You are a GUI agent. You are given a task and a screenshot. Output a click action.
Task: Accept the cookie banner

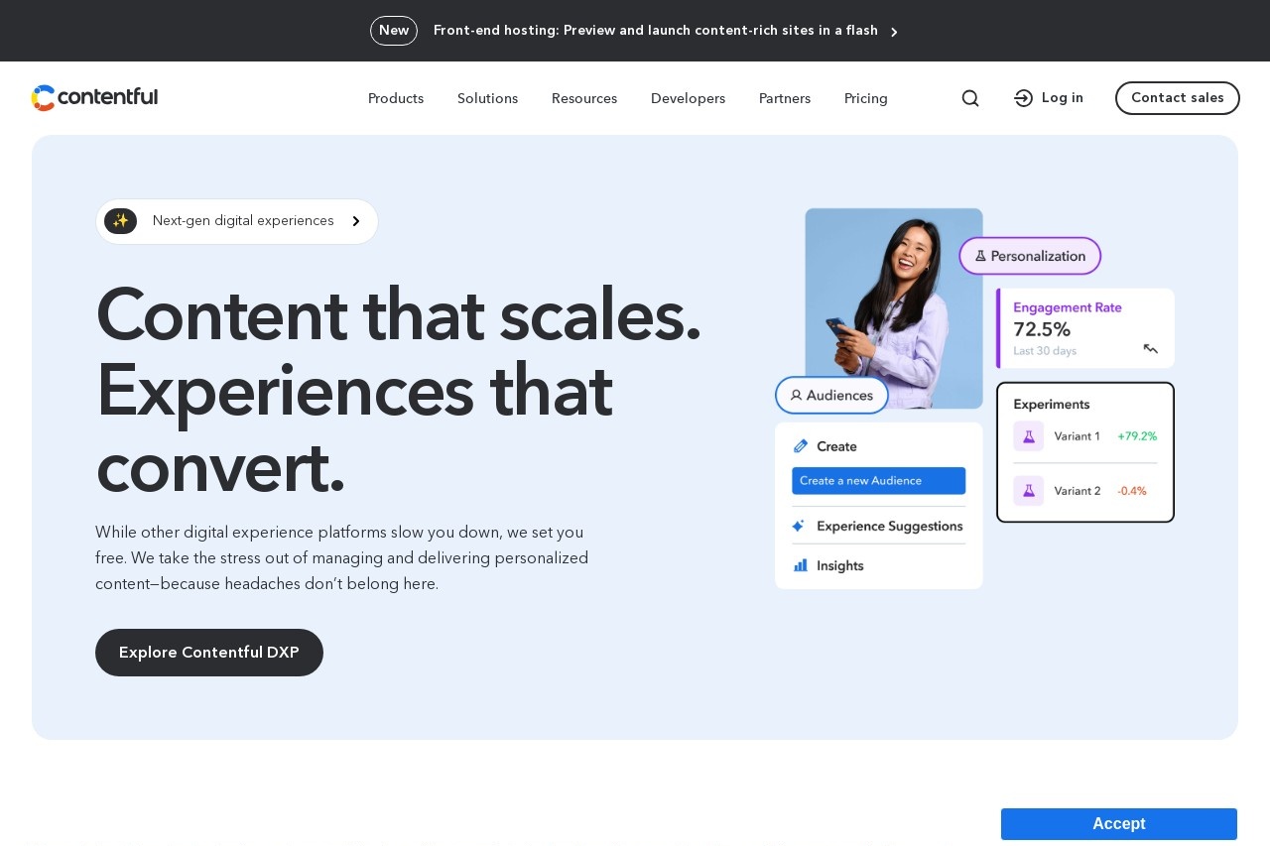pyautogui.click(x=1119, y=824)
